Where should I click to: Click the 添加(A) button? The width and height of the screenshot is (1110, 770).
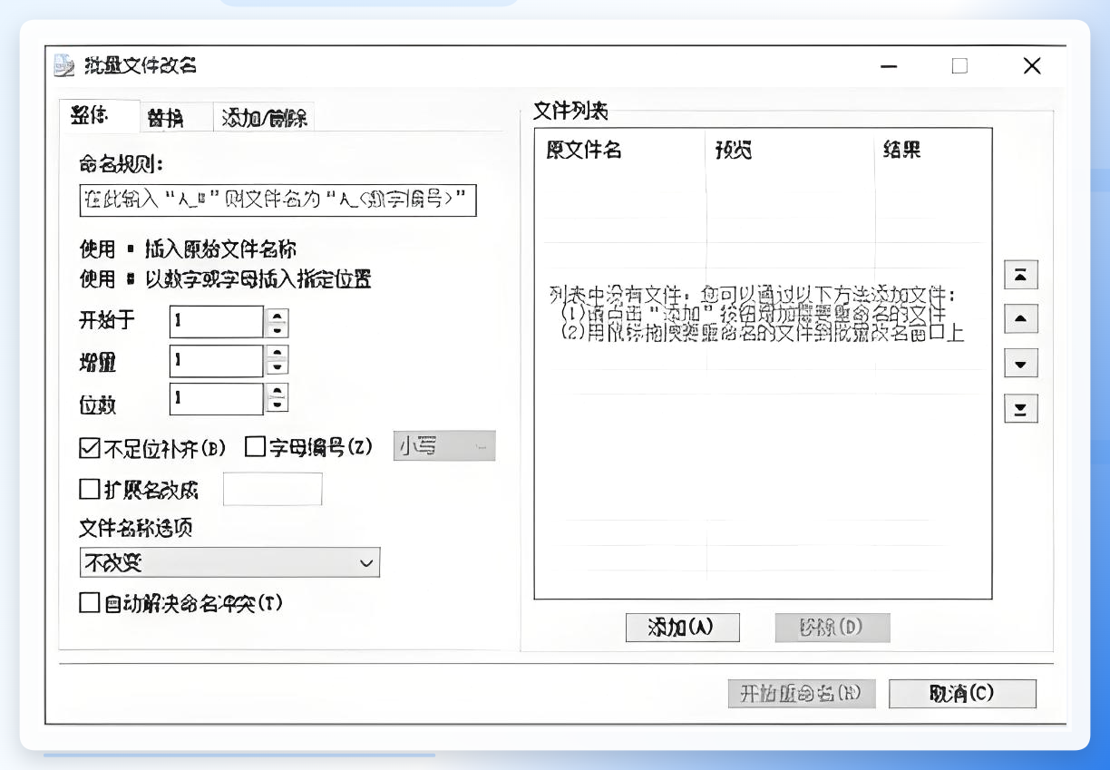683,628
